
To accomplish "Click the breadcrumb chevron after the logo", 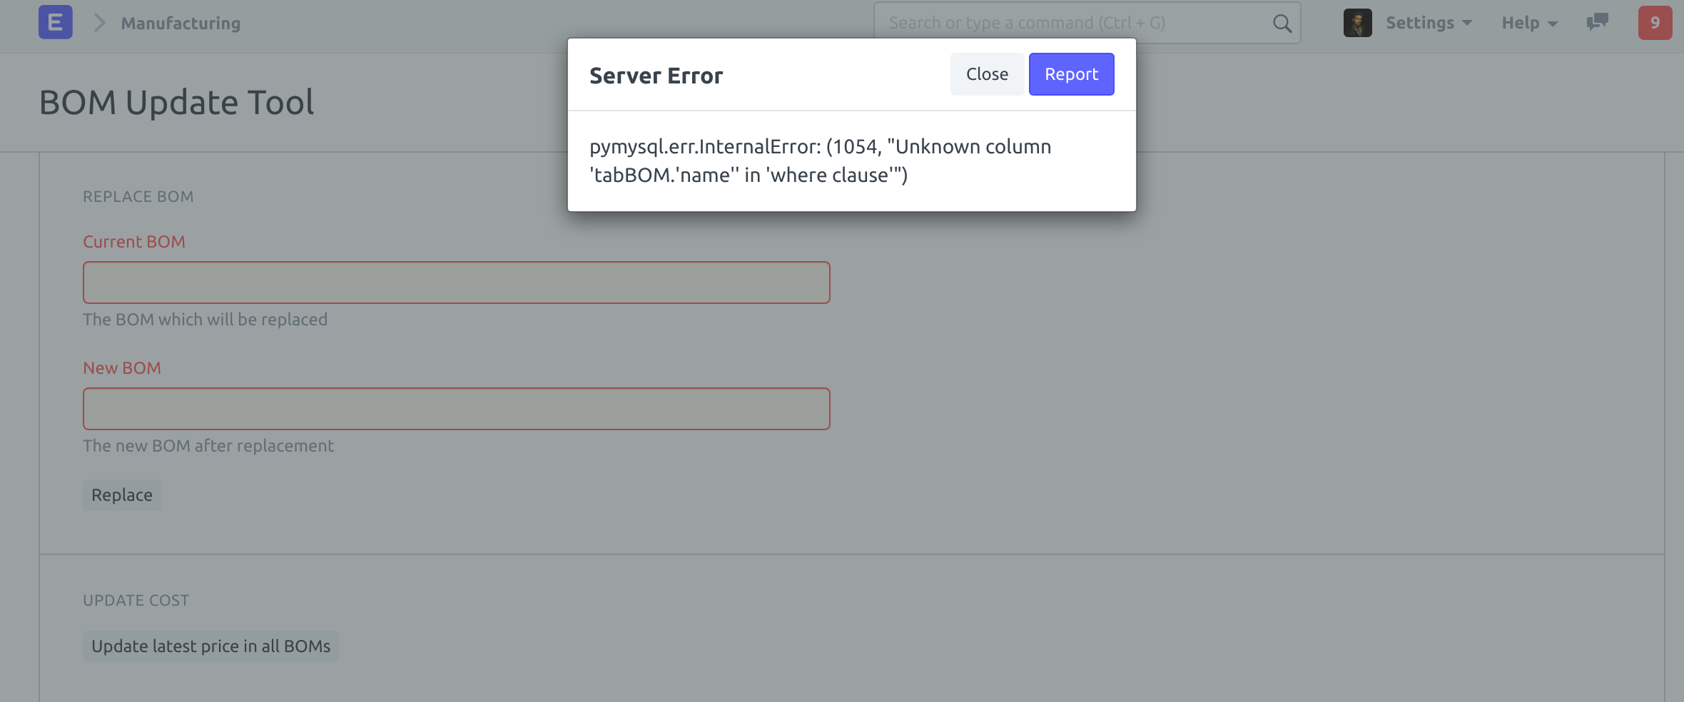I will (99, 22).
